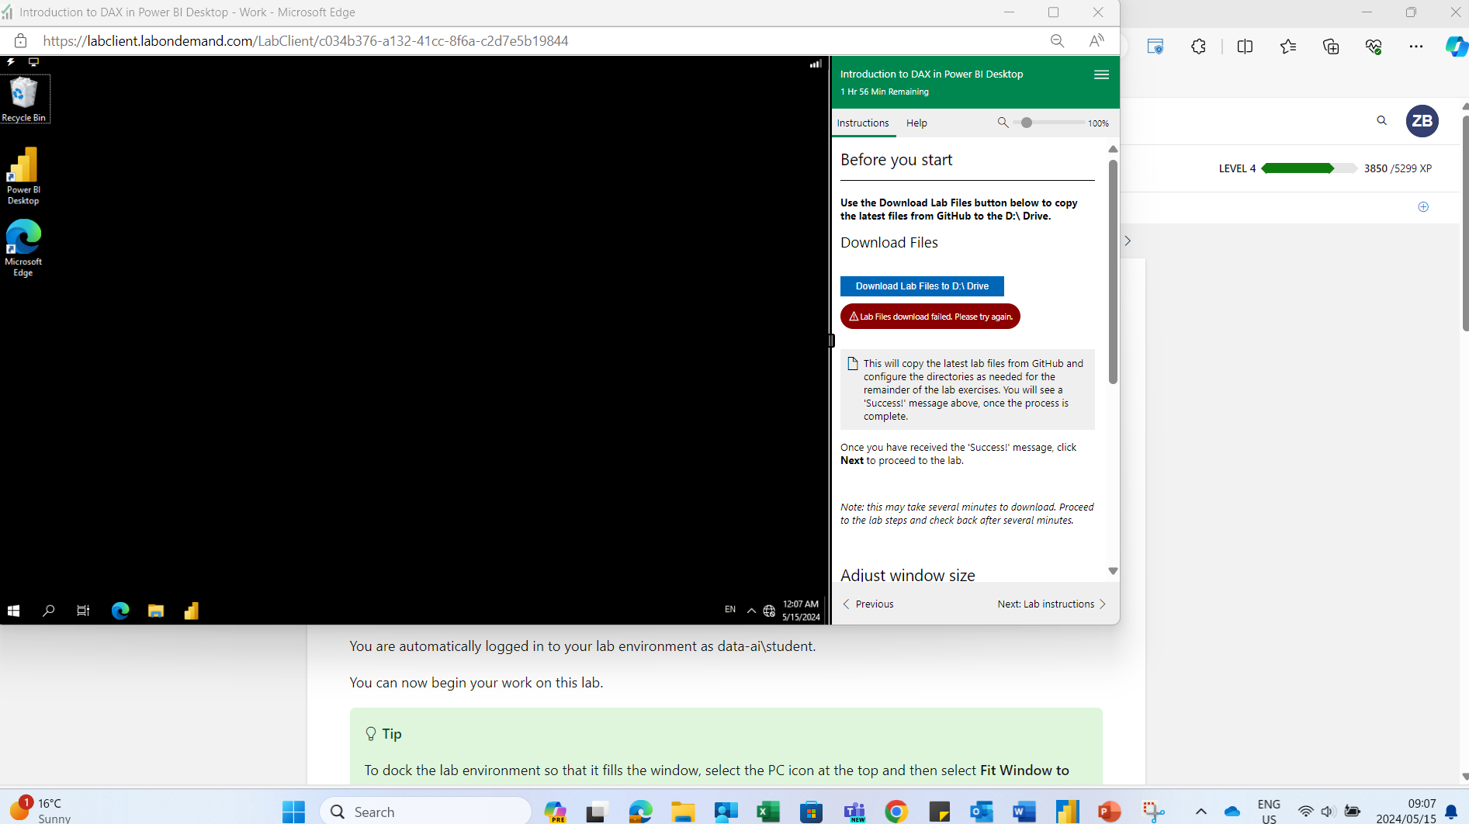Viewport: 1469px width, 824px height.
Task: Click Download Lab Files to D:\ Drive
Action: (x=921, y=286)
